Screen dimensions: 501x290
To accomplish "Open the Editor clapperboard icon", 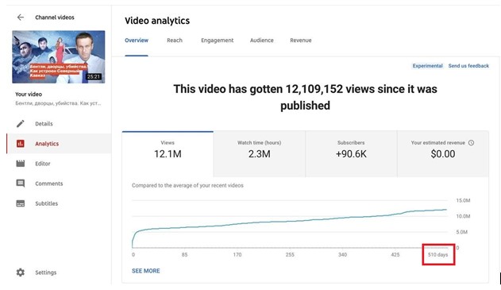I will 21,164.
